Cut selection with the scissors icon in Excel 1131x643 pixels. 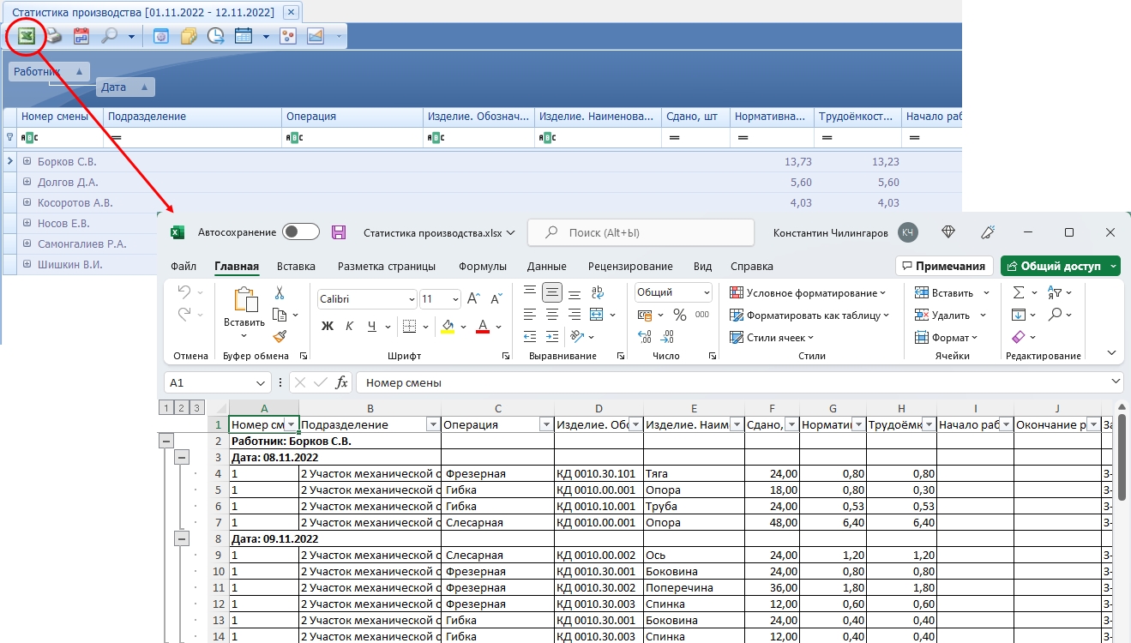click(x=280, y=293)
